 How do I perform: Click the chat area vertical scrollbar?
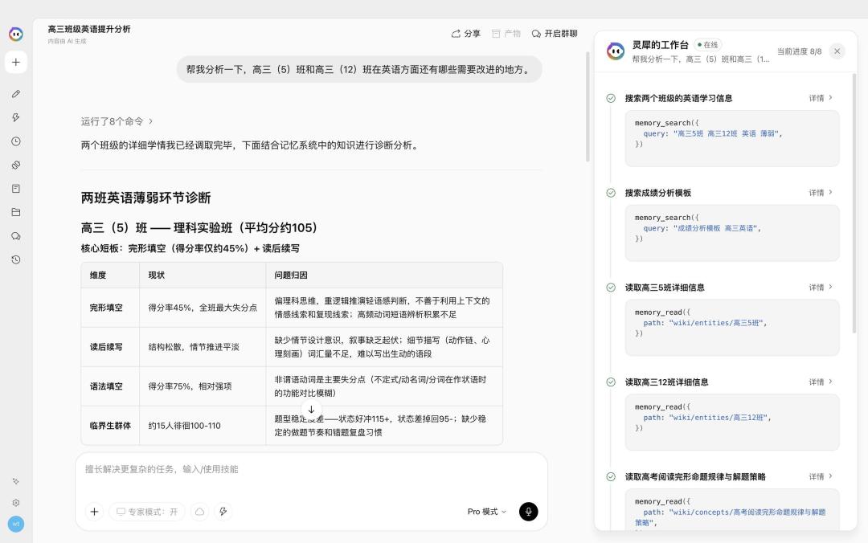(588, 106)
